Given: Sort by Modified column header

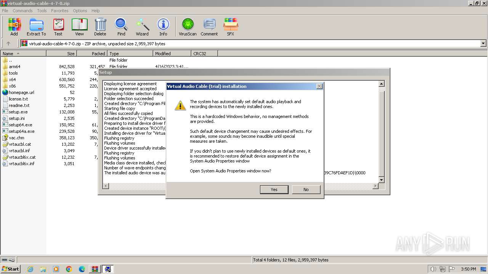Looking at the screenshot, I should (172, 54).
